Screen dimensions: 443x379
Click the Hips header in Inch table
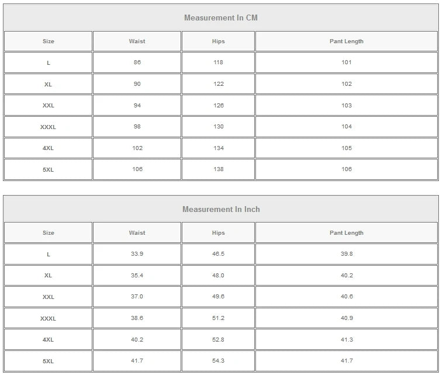point(219,233)
